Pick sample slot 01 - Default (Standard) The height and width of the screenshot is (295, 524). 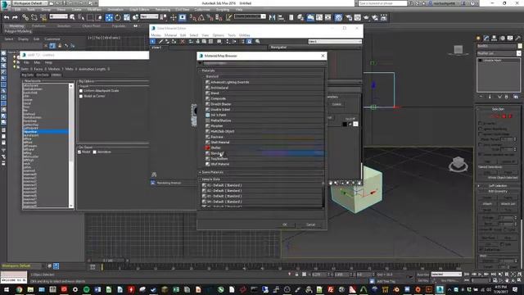262,185
